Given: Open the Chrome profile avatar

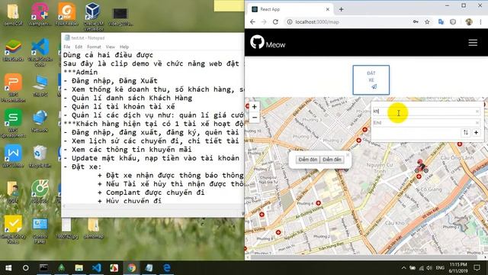Looking at the screenshot, I should tap(469, 22).
